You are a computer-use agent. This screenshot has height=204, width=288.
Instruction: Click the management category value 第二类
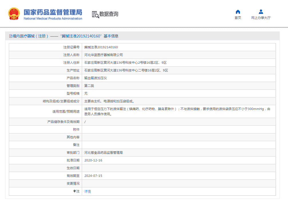coord(89,86)
